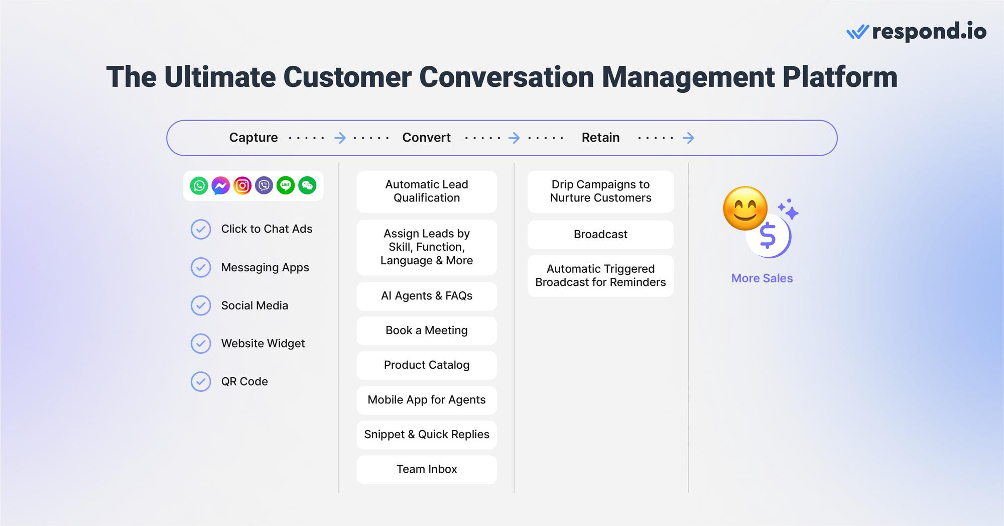Click the Book a Meeting card
The image size is (1004, 526).
427,331
